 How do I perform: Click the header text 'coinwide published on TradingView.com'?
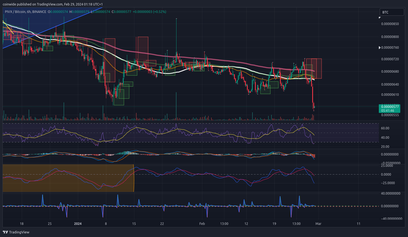[x=32, y=4]
